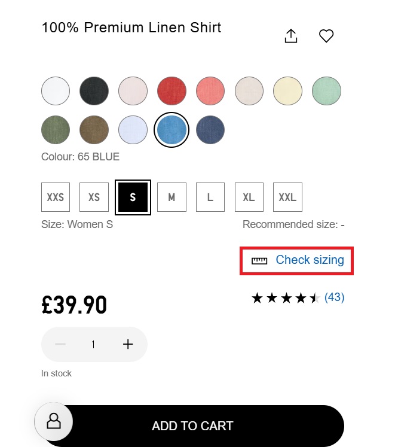Choose the olive green colour swatch
Viewport: 395px width, 447px height.
click(x=56, y=130)
